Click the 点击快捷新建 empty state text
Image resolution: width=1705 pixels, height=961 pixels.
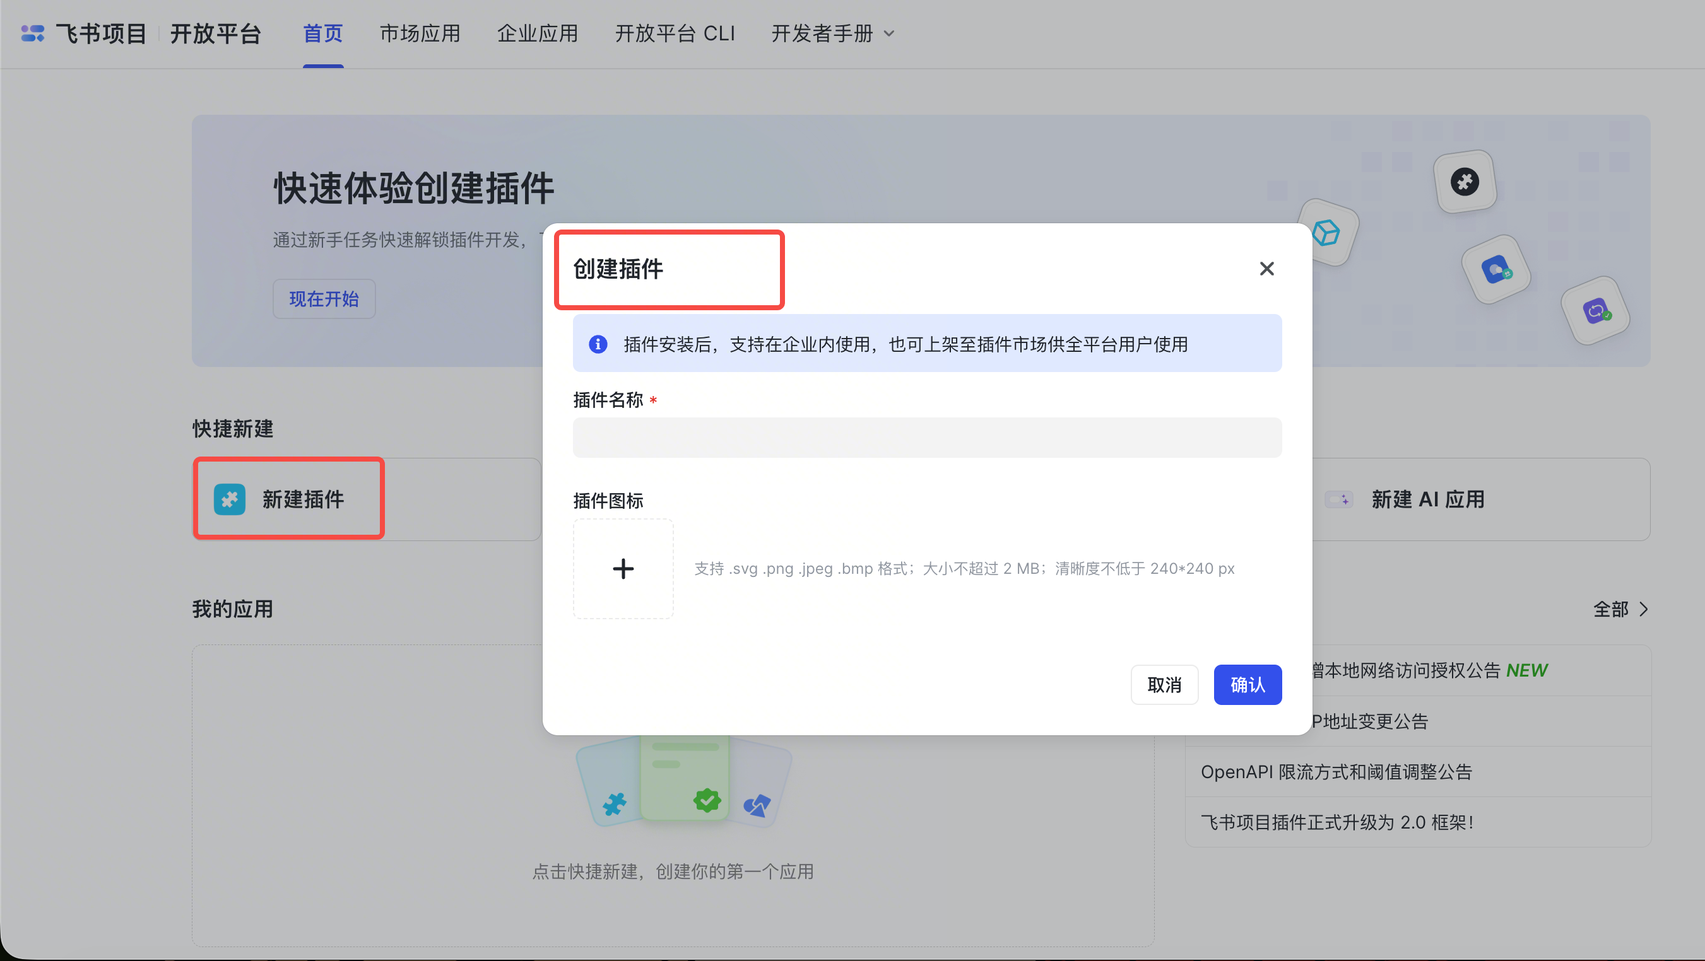tap(673, 871)
